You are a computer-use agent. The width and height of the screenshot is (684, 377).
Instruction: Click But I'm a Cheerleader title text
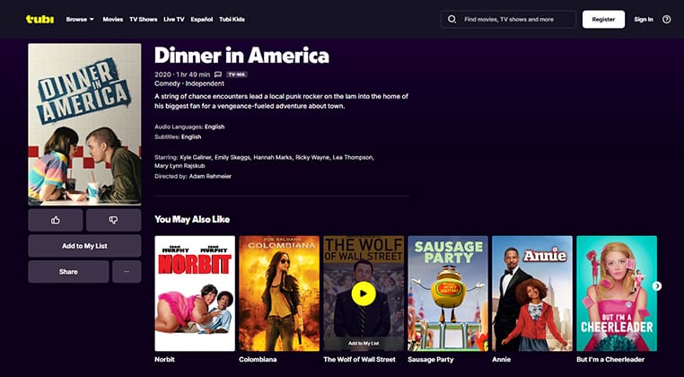(610, 360)
